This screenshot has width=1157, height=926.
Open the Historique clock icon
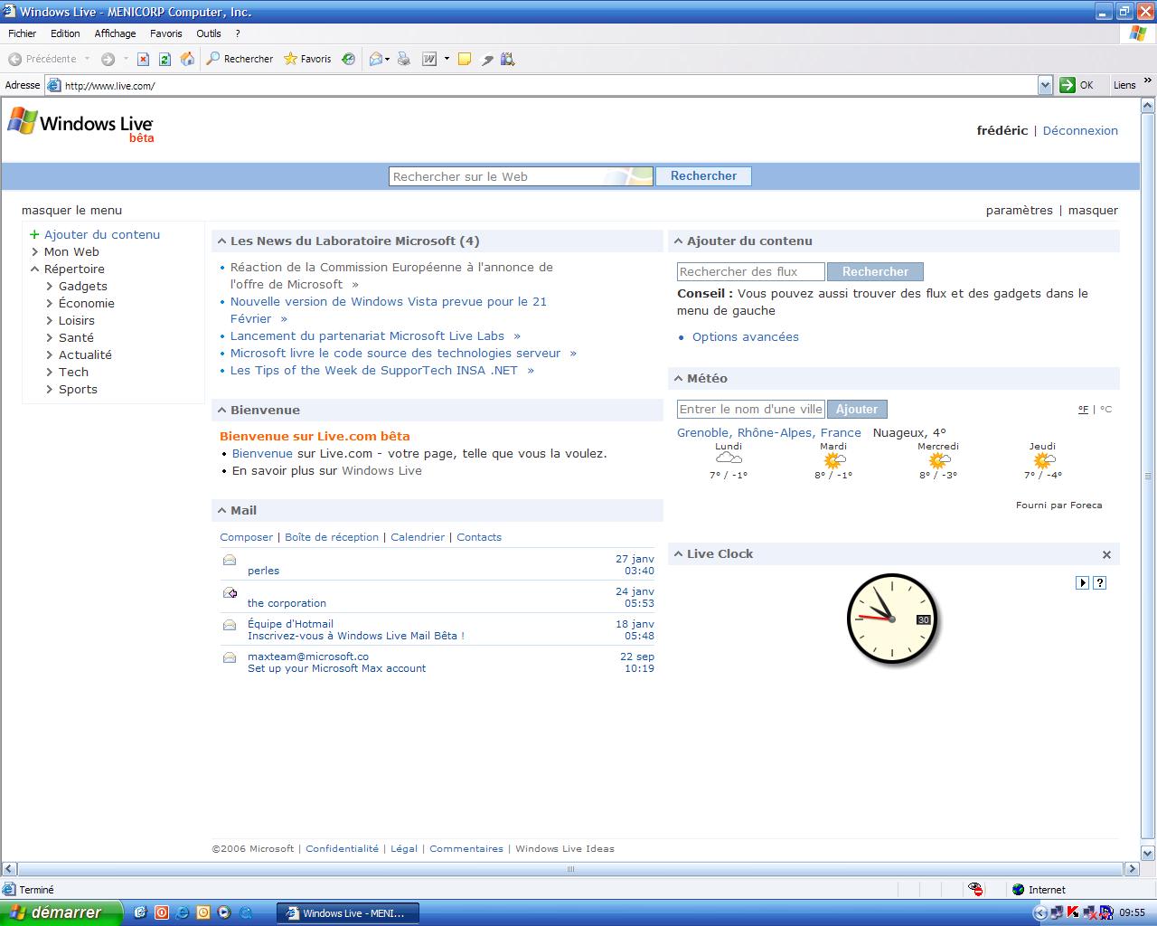pyautogui.click(x=348, y=59)
